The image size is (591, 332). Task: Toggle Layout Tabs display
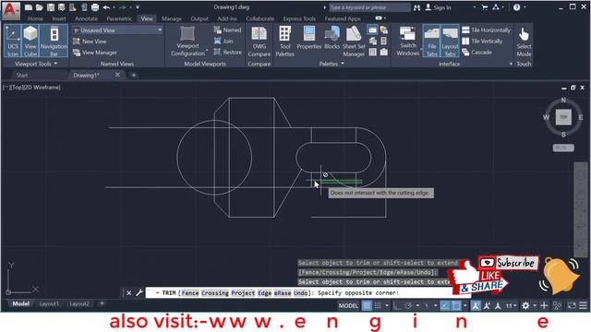(450, 41)
